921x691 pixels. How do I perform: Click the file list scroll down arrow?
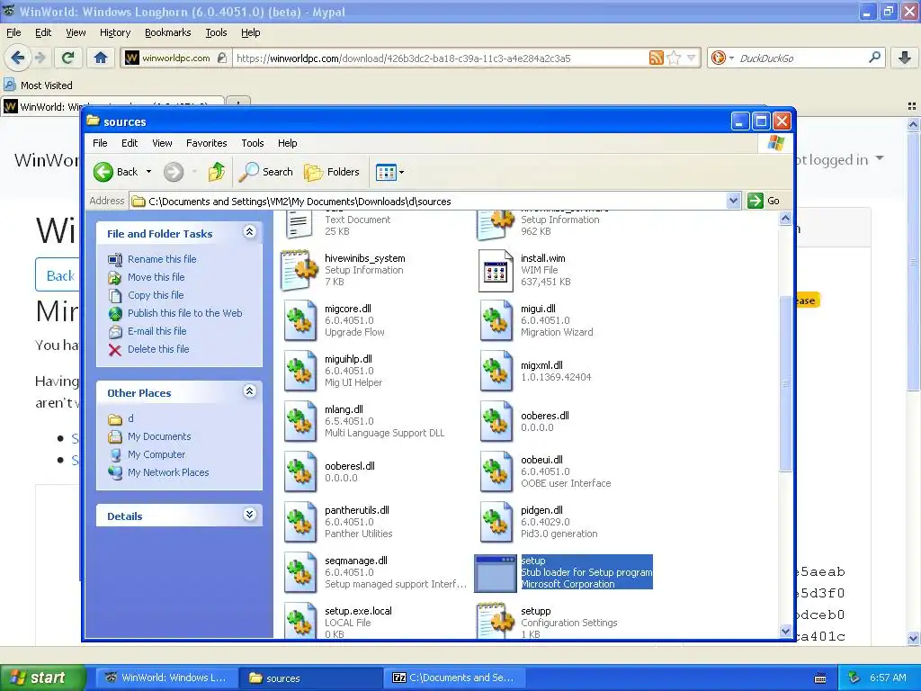(x=785, y=631)
